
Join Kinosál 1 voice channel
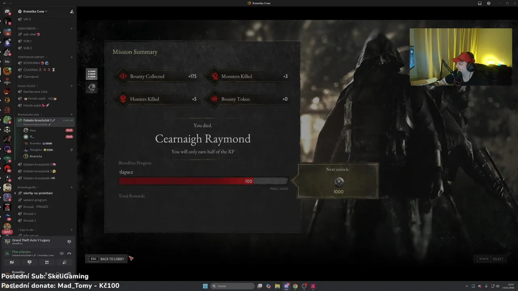[45, 214]
